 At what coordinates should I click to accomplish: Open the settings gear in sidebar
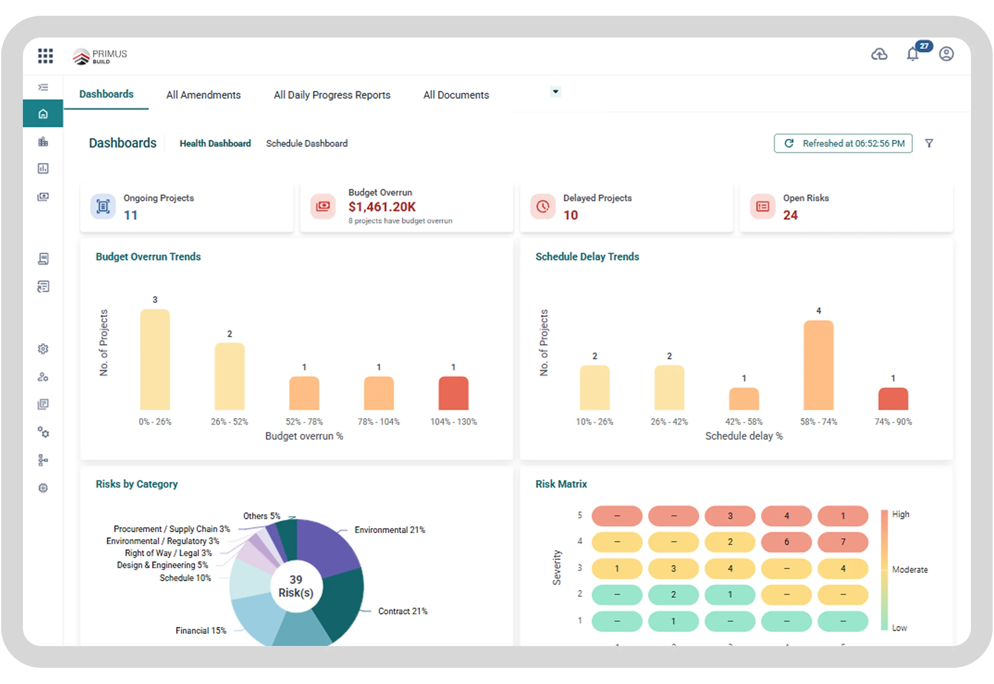pyautogui.click(x=43, y=349)
